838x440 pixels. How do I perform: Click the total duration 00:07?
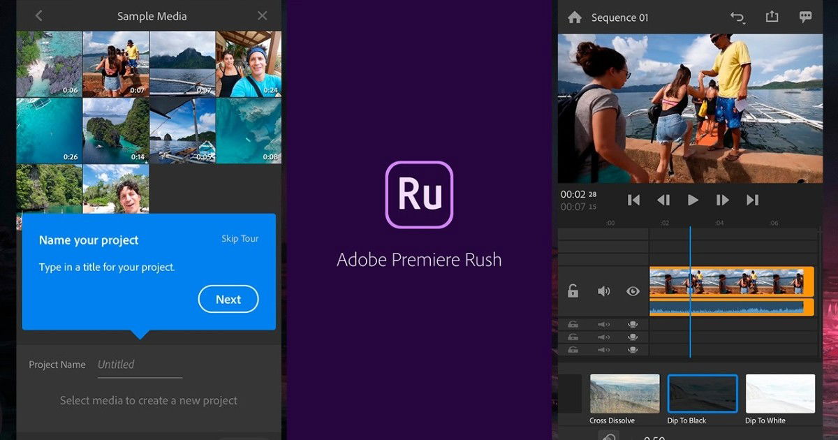[573, 207]
